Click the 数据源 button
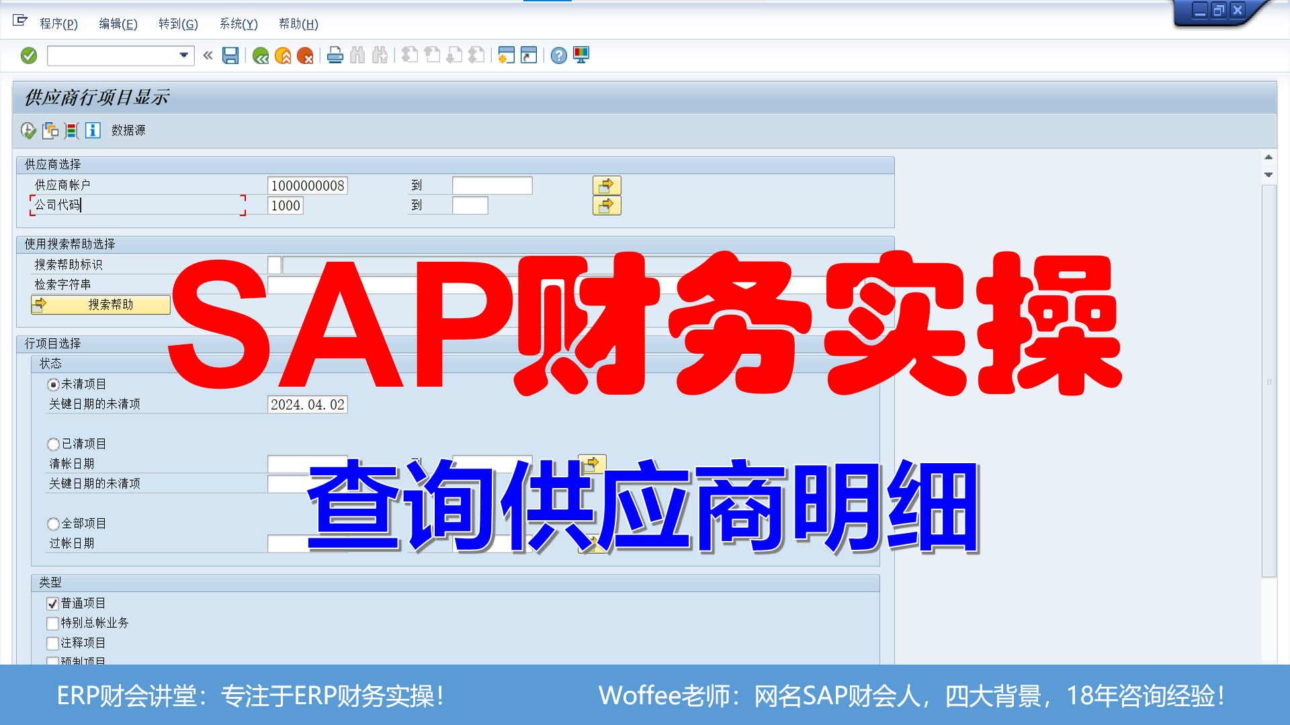This screenshot has width=1290, height=725. point(128,130)
